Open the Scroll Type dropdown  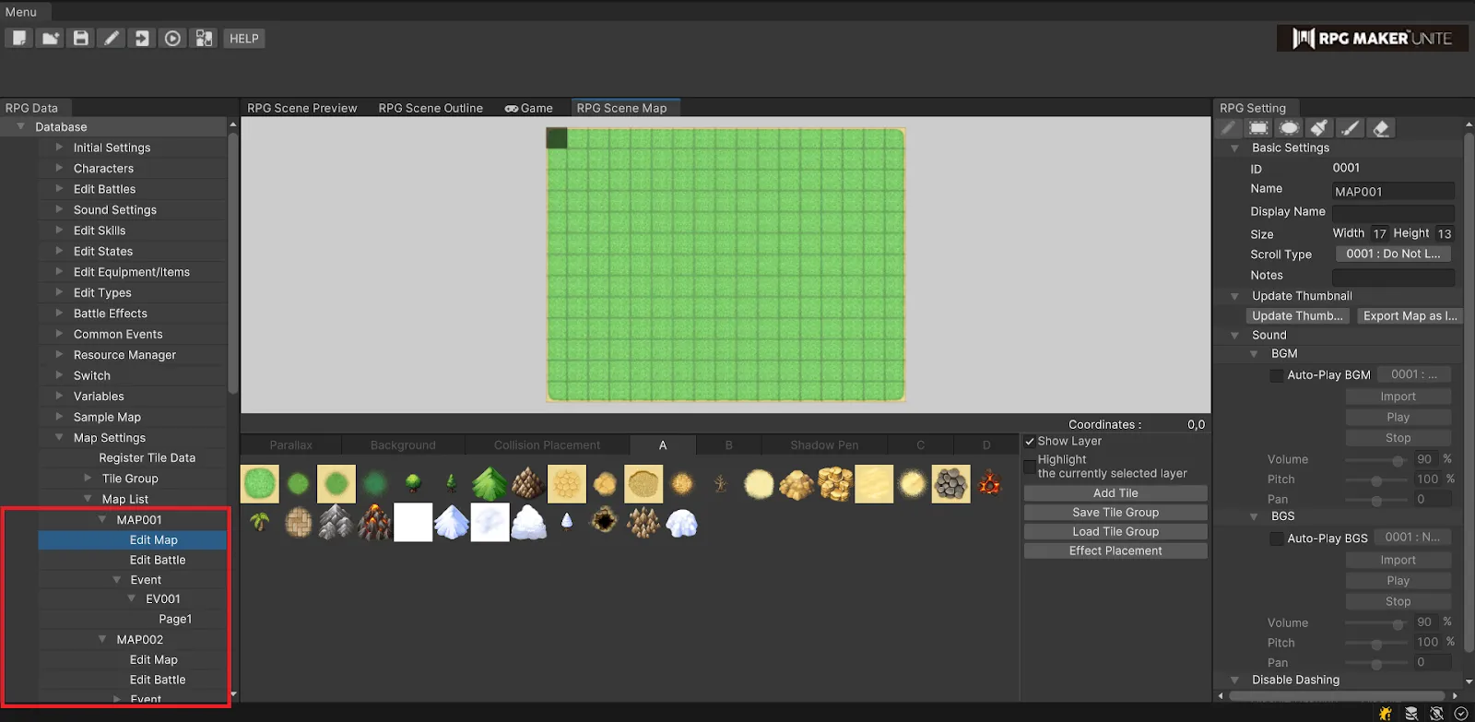(x=1392, y=254)
